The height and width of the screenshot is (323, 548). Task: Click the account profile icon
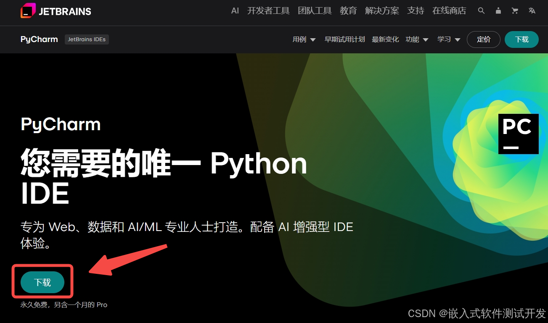498,11
